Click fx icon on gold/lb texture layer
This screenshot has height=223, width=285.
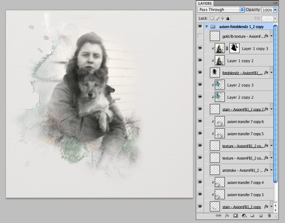coord(266,36)
